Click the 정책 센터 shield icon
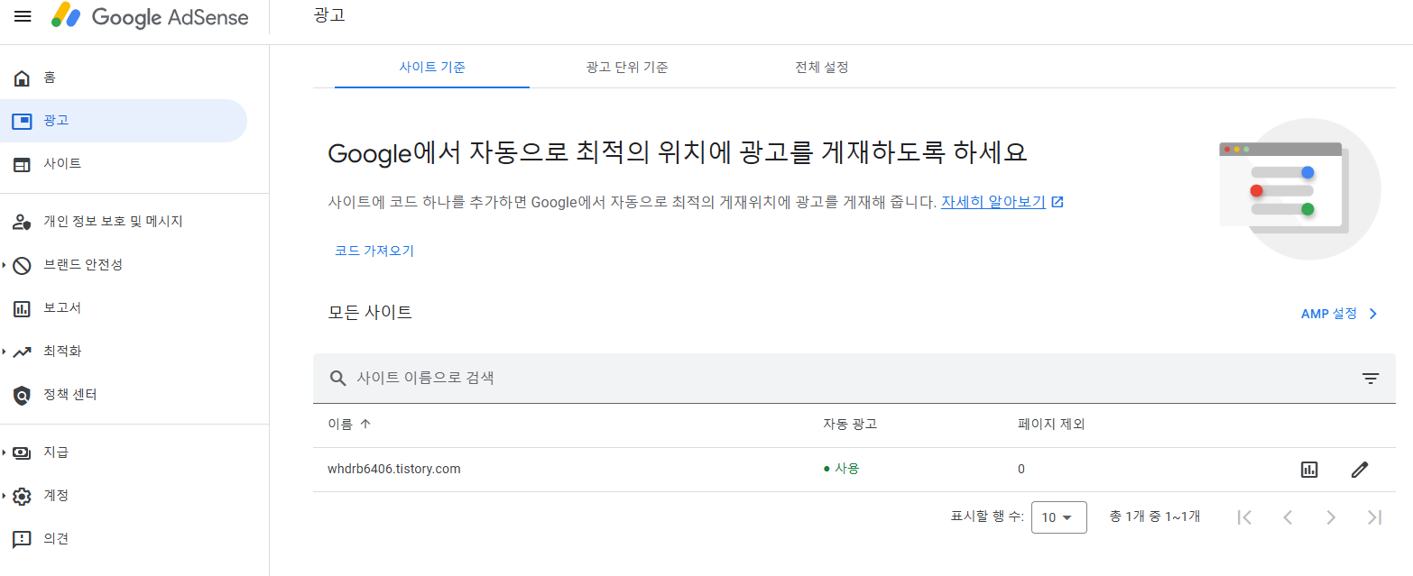1413x576 pixels. tap(22, 395)
